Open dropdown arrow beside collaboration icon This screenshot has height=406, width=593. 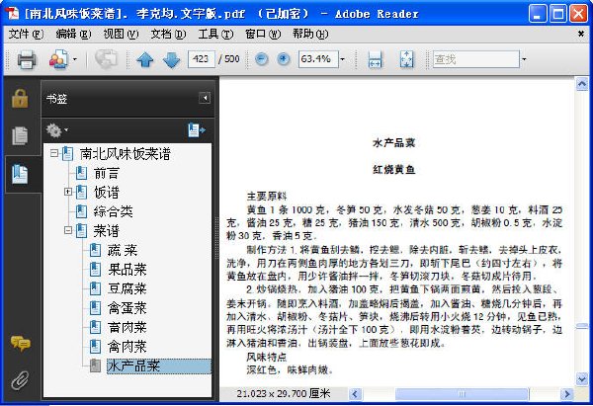[x=74, y=59]
